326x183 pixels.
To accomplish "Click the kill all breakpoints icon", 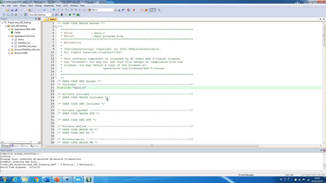I will coord(146,10).
